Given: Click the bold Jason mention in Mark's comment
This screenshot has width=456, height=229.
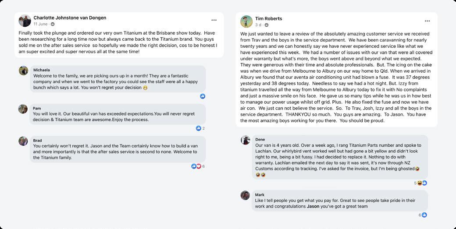Looking at the screenshot, I should click(313, 206).
